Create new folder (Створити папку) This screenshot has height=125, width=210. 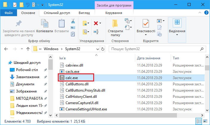click(x=115, y=28)
